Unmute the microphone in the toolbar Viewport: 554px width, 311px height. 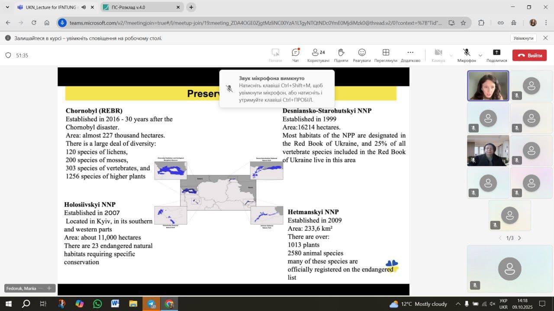467,55
